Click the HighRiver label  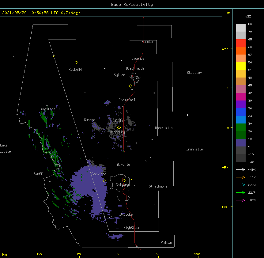[x=132, y=228]
